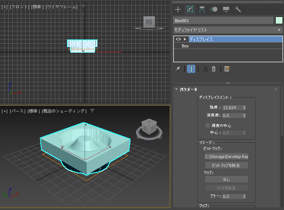The width and height of the screenshot is (284, 210).
Task: Collapse the パラメータ rollout
Action: 176,89
